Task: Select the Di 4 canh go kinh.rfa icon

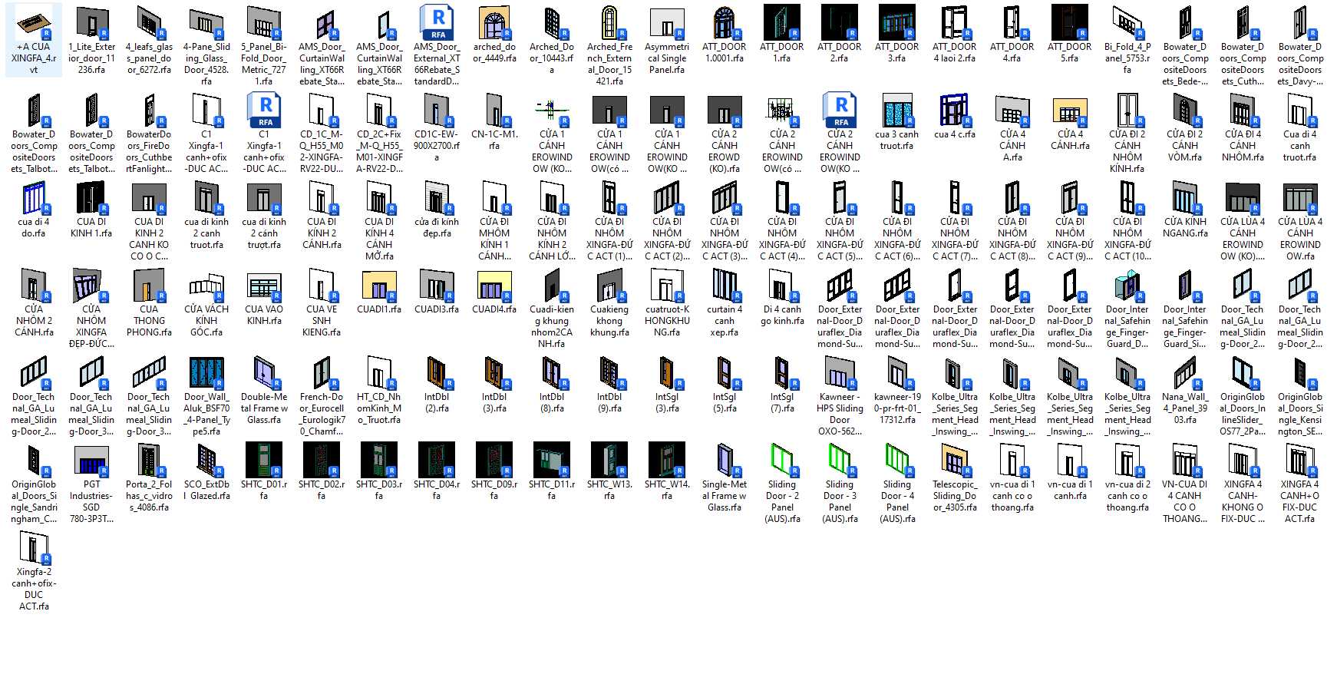Action: pyautogui.click(x=782, y=285)
